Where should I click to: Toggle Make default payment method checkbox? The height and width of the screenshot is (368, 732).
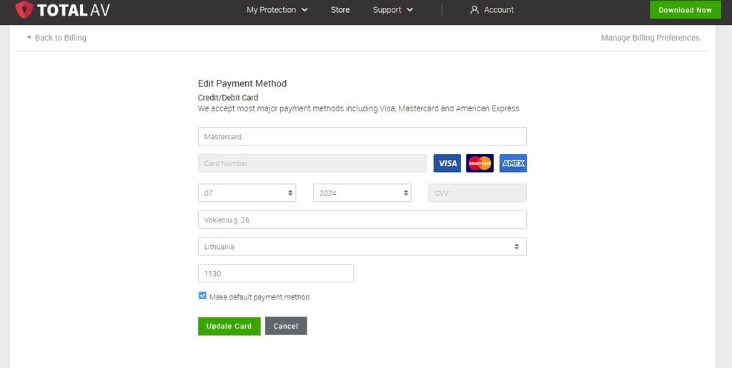(202, 295)
